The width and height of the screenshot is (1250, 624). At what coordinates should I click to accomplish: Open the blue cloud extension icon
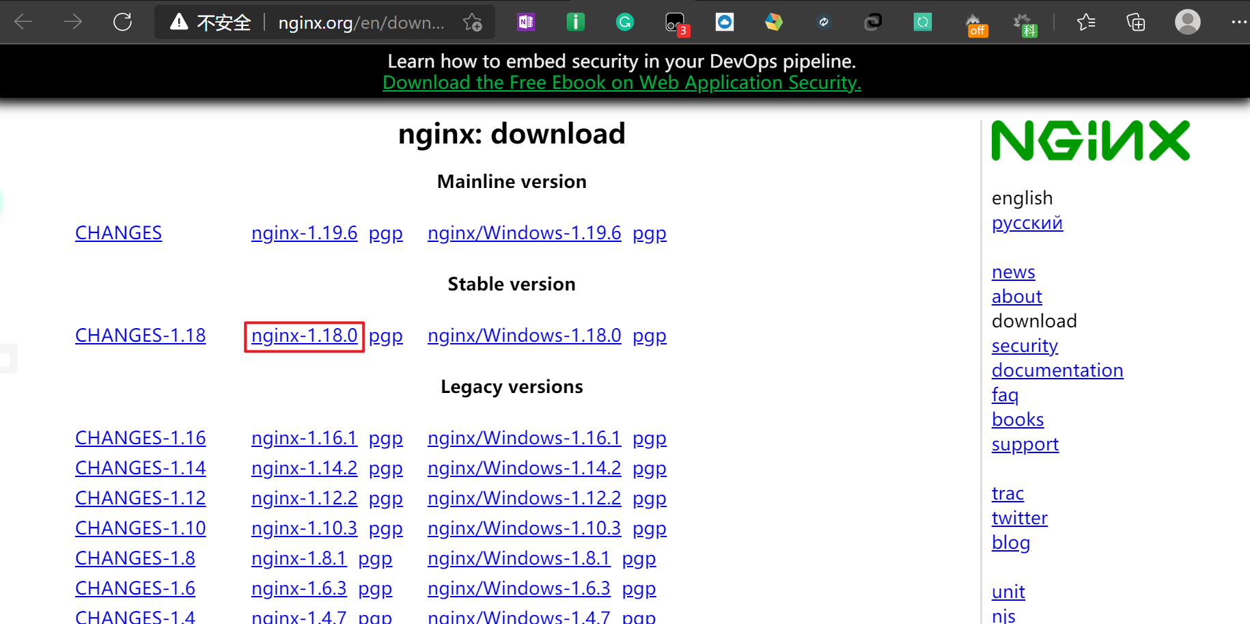(x=725, y=22)
